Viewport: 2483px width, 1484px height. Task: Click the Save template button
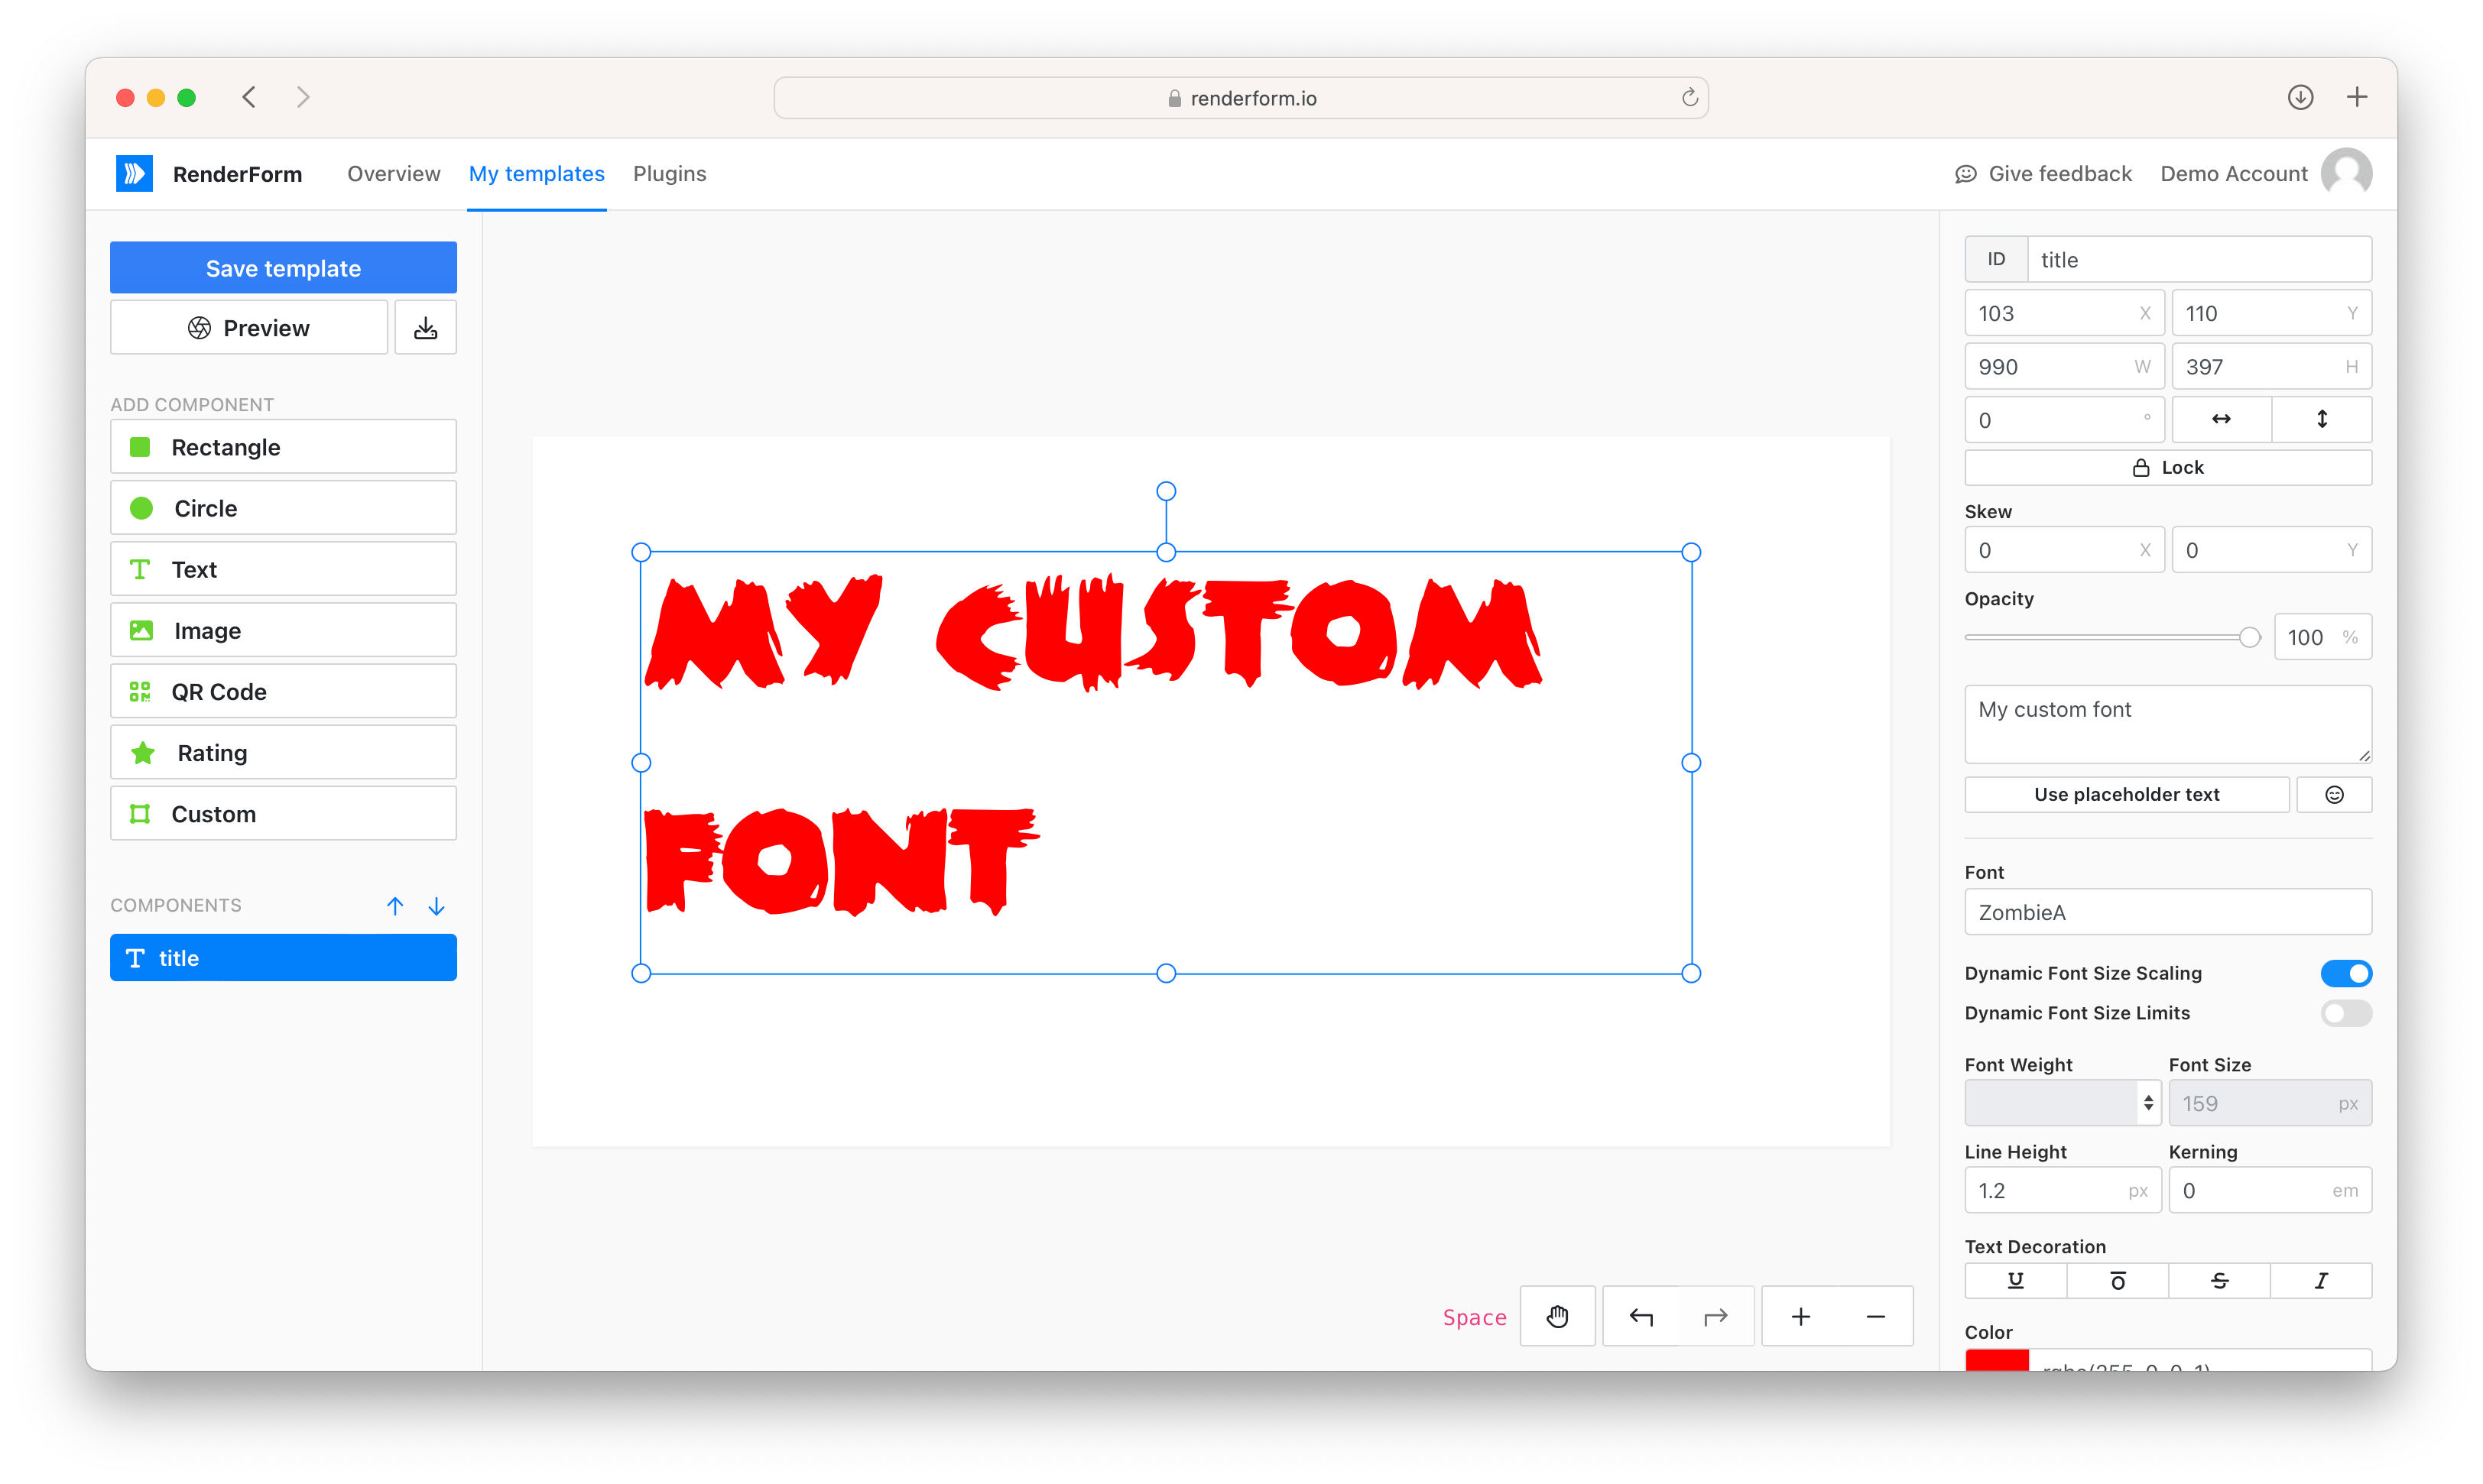coord(283,268)
